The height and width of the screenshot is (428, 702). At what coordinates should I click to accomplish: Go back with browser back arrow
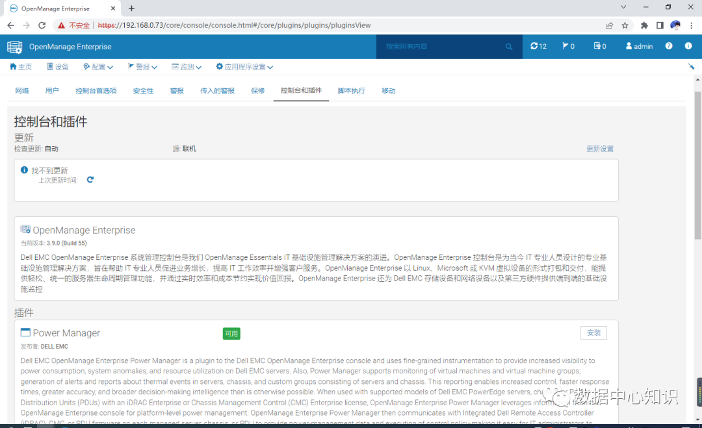(11, 25)
